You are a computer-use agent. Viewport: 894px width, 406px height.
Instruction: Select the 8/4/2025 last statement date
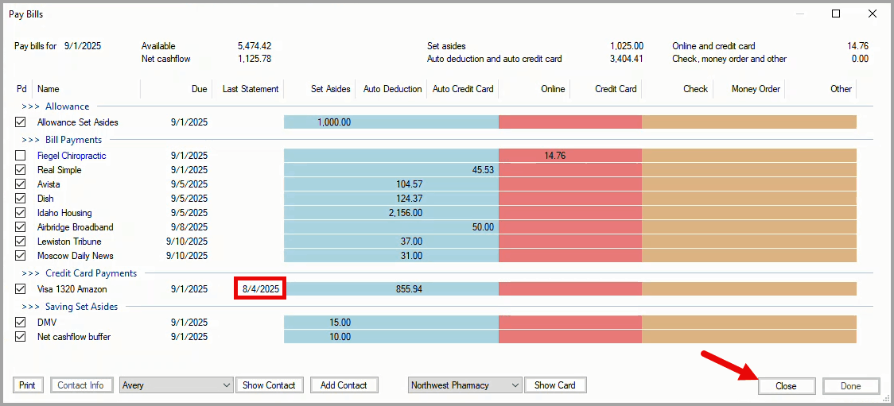click(x=261, y=289)
